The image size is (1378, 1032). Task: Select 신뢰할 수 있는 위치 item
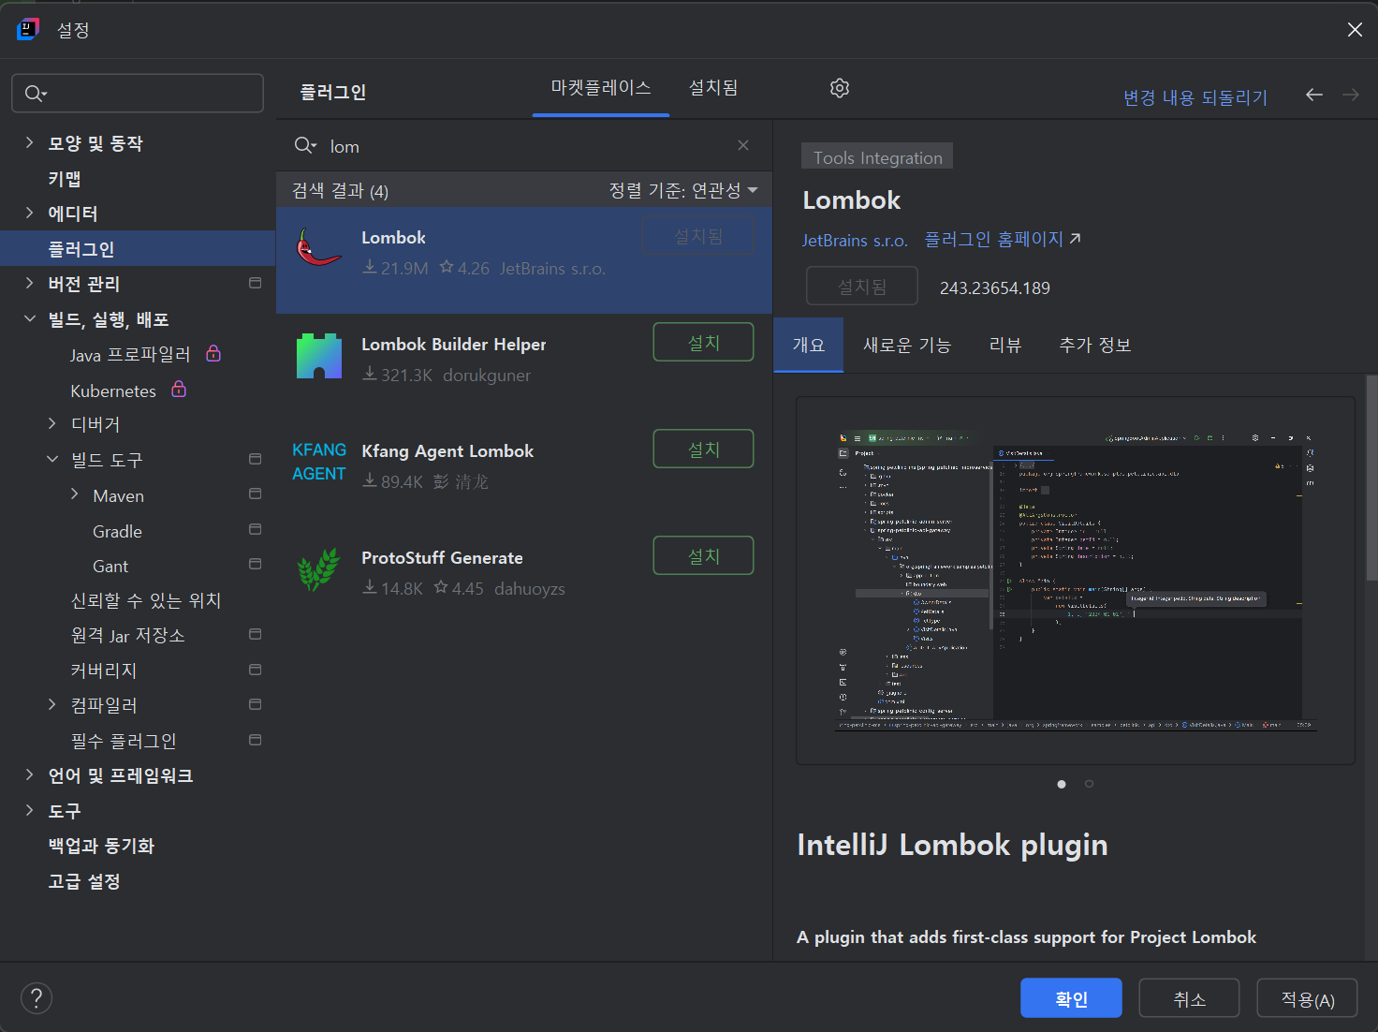(x=146, y=599)
